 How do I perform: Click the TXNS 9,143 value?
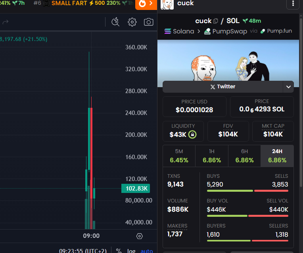[175, 184]
